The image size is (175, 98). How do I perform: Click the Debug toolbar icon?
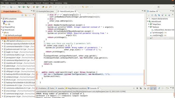(x=19, y=7)
